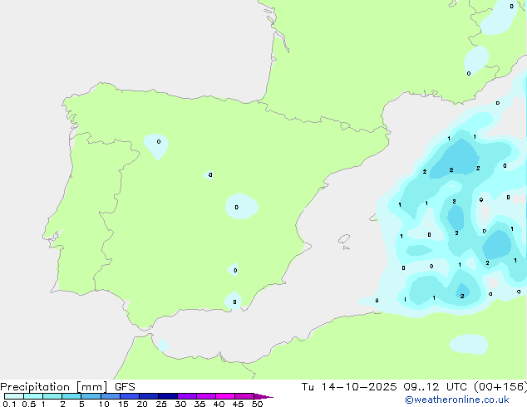Click the '35' legend scale label

coord(200,404)
